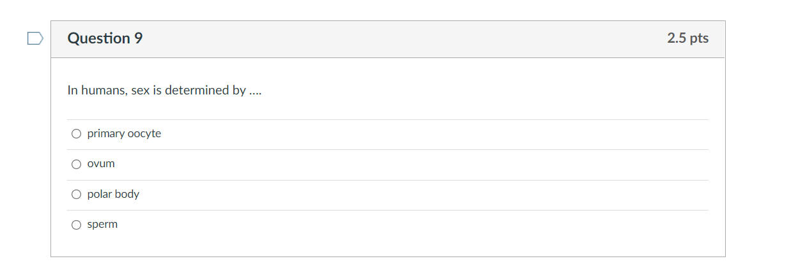
Task: Click the number '9' in the heading
Action: [139, 38]
